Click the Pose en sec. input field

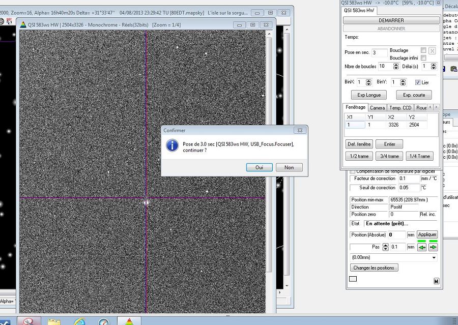pos(379,52)
